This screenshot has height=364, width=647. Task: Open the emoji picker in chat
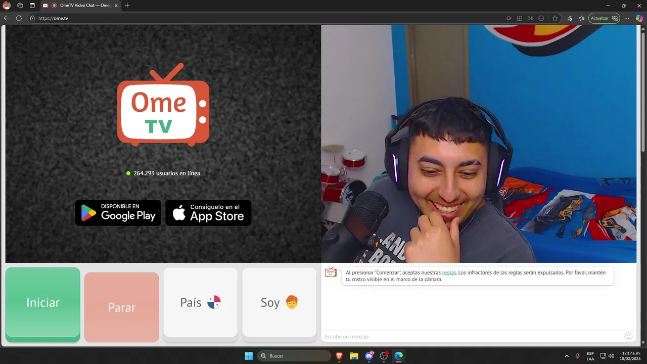[x=628, y=336]
